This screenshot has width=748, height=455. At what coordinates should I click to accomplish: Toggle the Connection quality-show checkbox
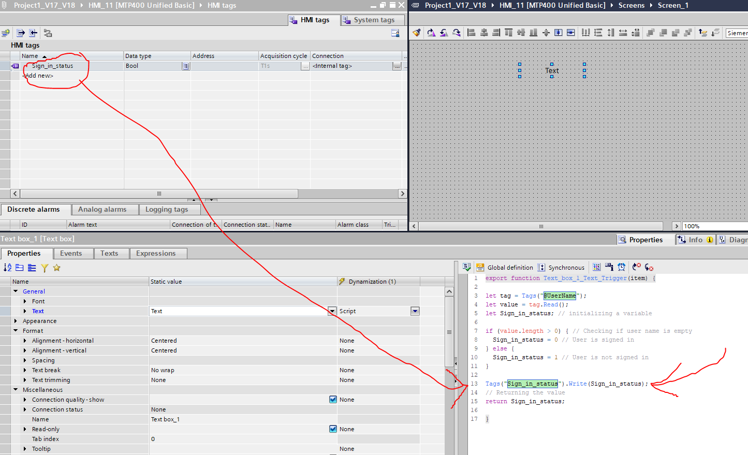tap(333, 400)
